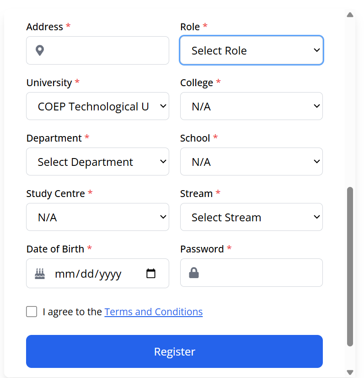Click into the Password field
Screen dimensions: 364x378
click(x=258, y=273)
